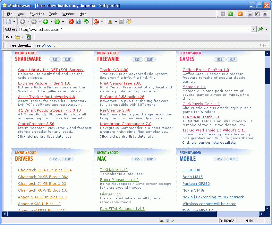This screenshot has width=272, height=225.
Task: Click the green Go arrow beside address
Action: click(x=260, y=29)
